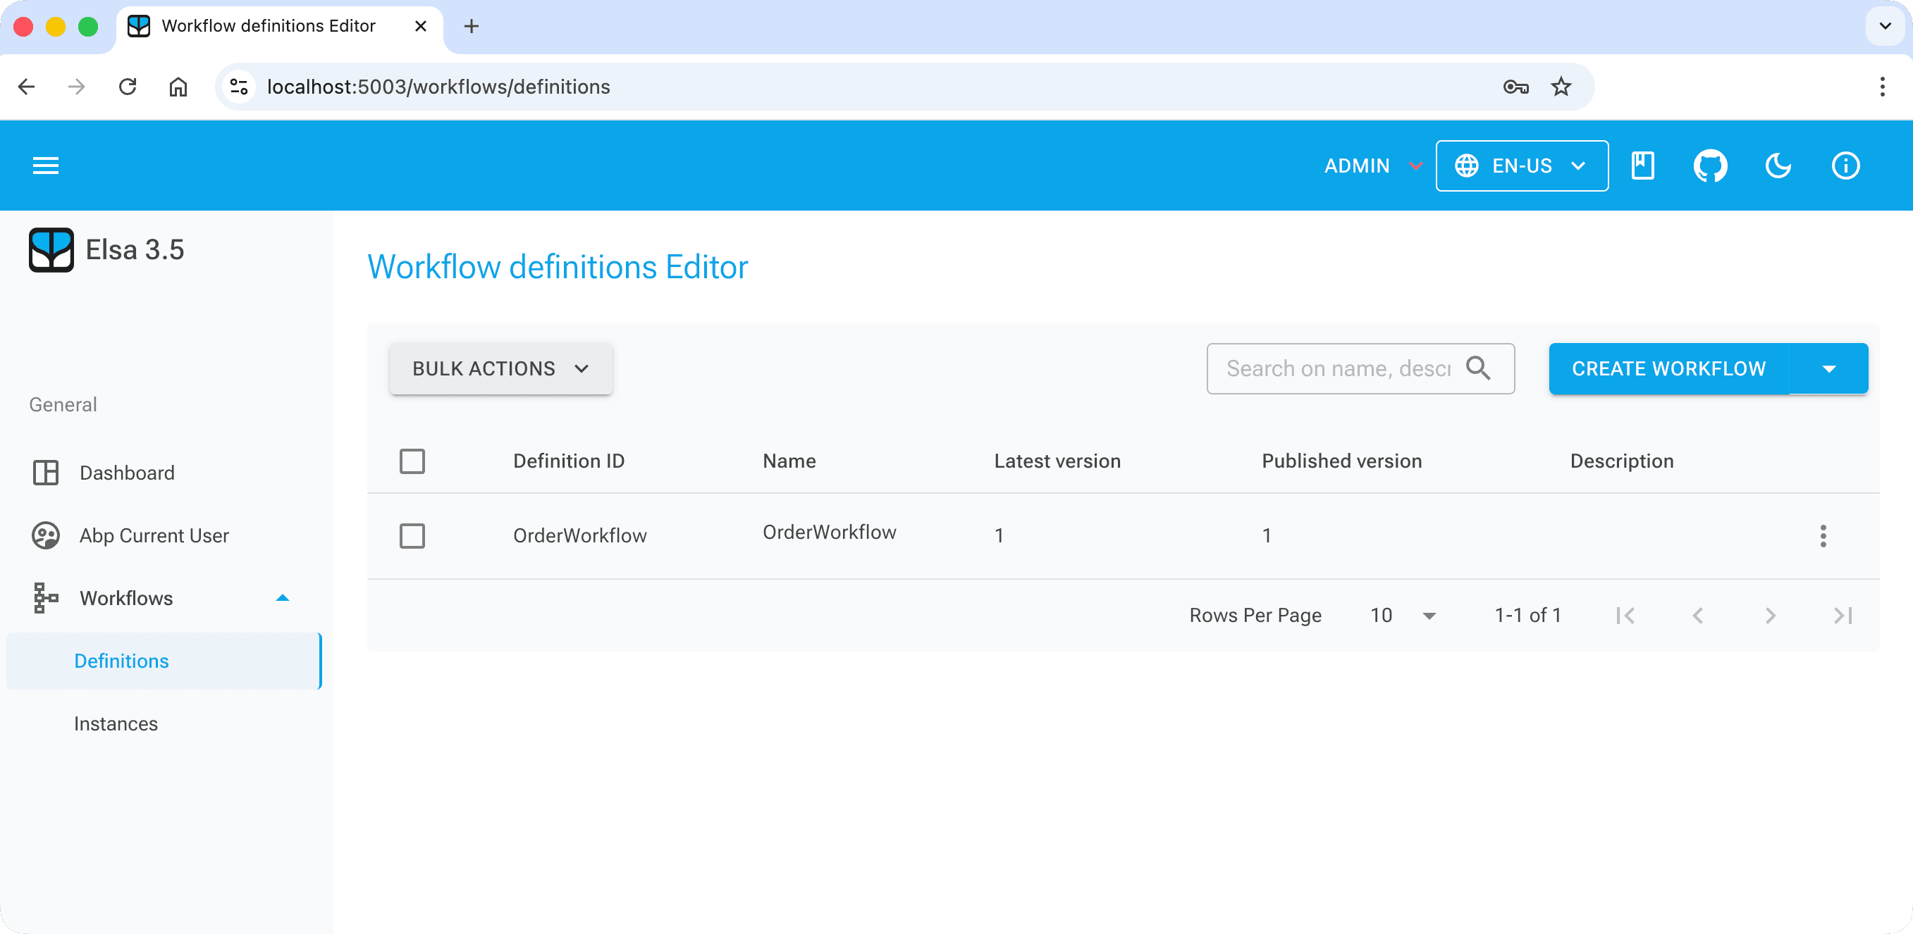This screenshot has width=1913, height=934.
Task: Go to last page of table
Action: (x=1843, y=615)
